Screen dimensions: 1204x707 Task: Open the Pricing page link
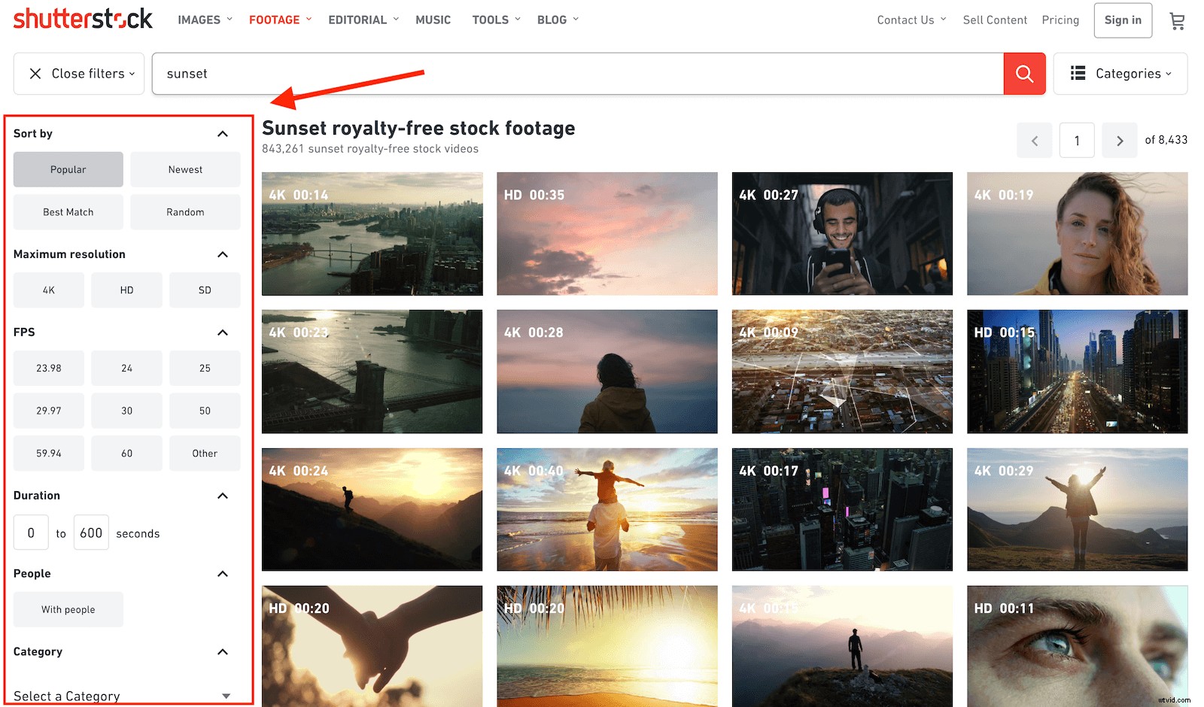[1060, 20]
